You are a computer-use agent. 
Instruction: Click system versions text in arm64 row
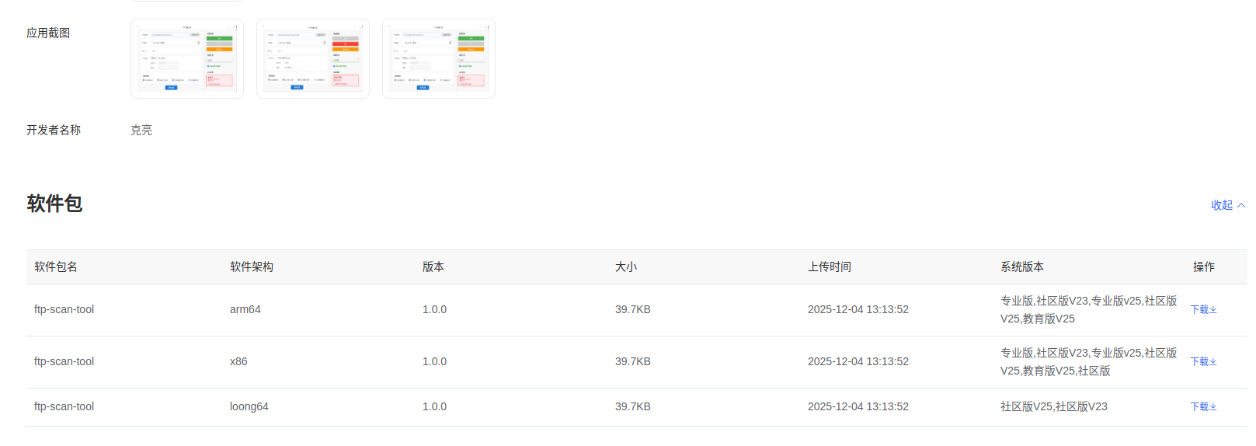pyautogui.click(x=1089, y=309)
